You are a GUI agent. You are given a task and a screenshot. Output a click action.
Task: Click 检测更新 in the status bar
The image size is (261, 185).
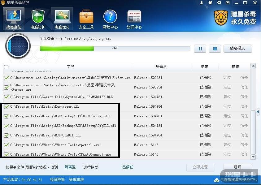[57, 180]
